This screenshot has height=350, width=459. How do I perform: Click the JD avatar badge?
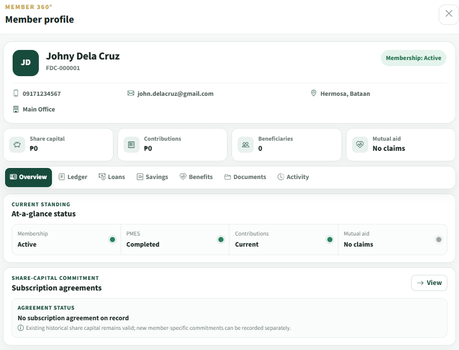(x=26, y=63)
